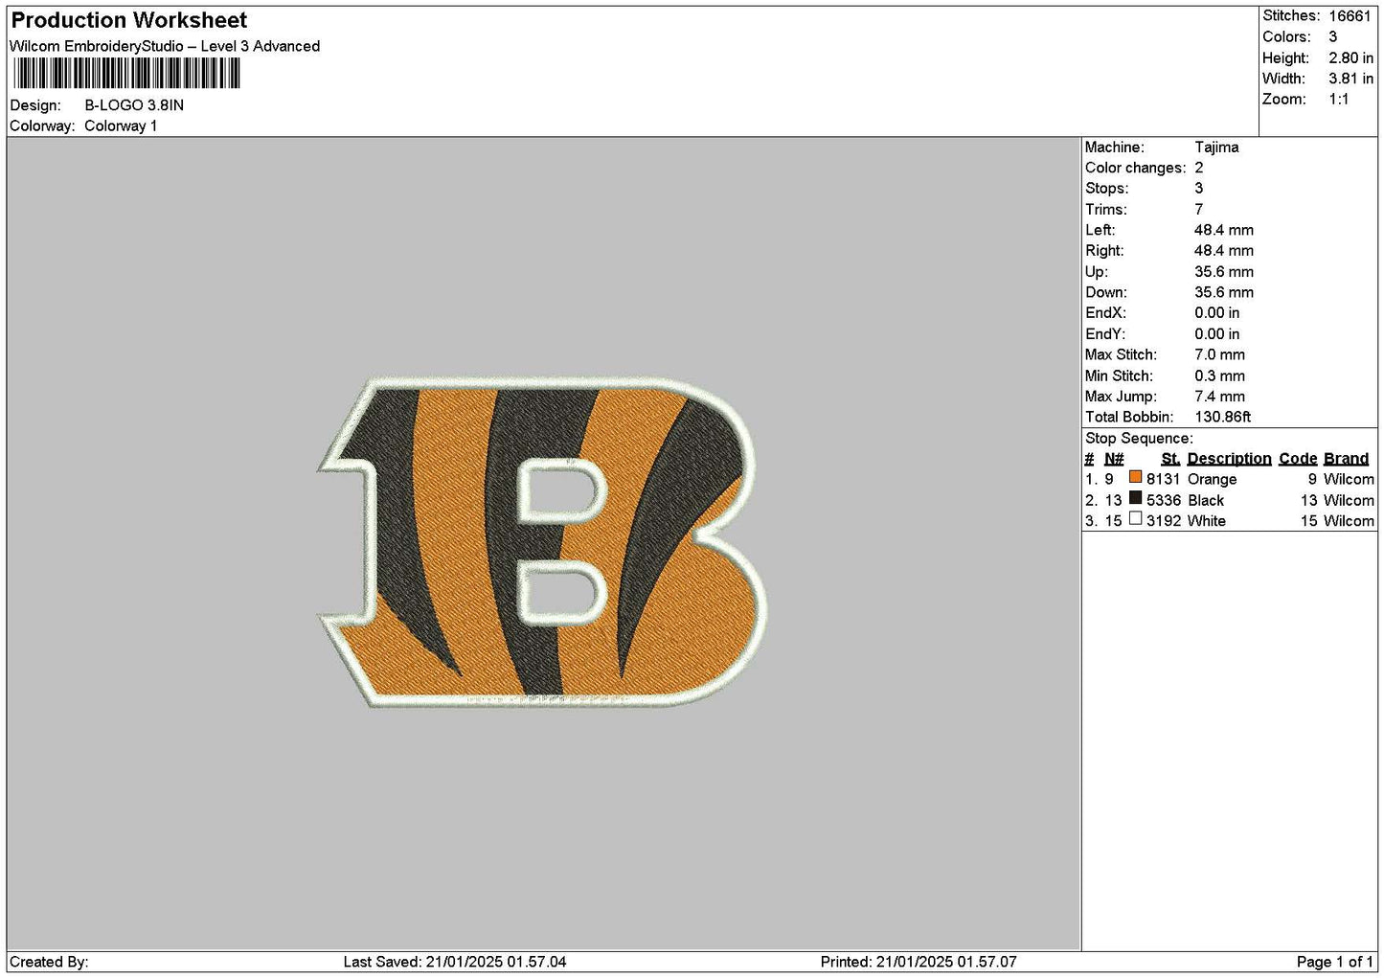Click the stitch count '5336' for Black
This screenshot has width=1384, height=978.
pyautogui.click(x=1163, y=501)
